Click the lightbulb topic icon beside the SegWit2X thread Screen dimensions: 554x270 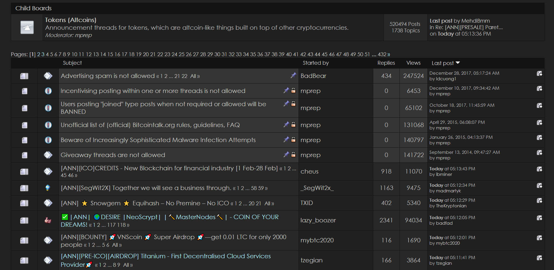48,188
